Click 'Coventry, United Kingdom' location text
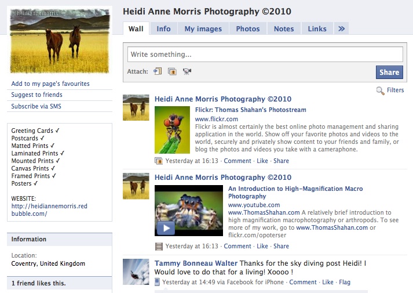The width and height of the screenshot is (413, 293). (48, 263)
